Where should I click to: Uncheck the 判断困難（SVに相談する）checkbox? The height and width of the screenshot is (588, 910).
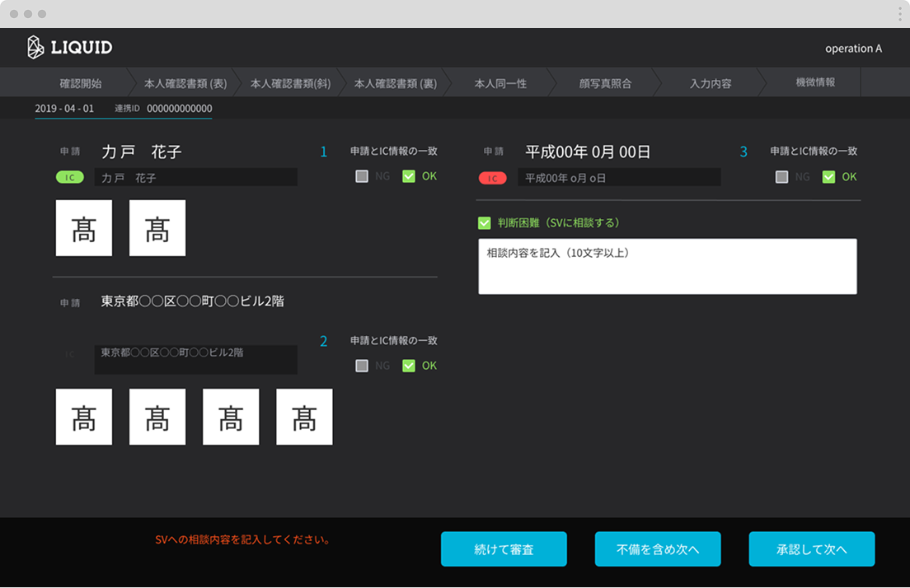pyautogui.click(x=485, y=222)
